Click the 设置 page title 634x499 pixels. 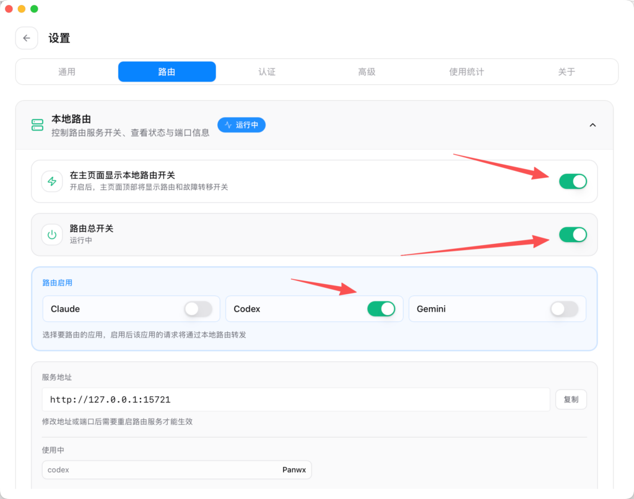coord(59,38)
